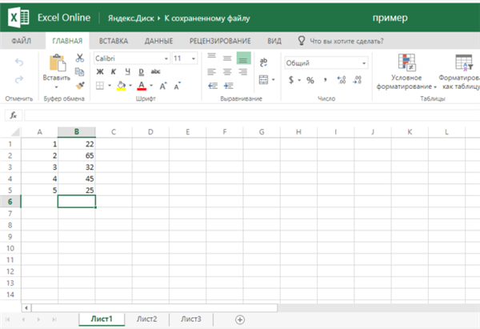Add a new sheet with plus icon
480x329 pixels.
point(240,319)
